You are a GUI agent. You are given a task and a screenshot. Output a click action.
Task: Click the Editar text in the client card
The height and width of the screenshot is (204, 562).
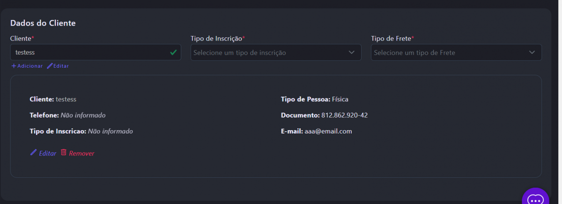point(47,153)
